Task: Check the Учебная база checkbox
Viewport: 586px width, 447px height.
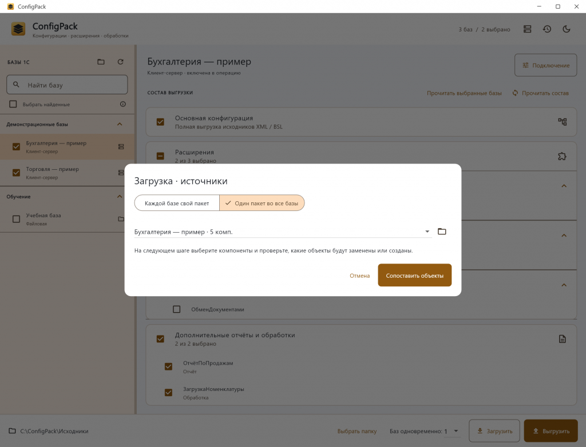Action: 16,219
